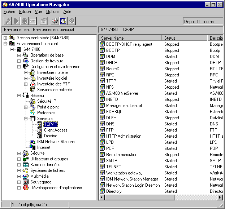Screen dimensions: 225x209
Task: Click the icon beside FTP server
Action: (102, 130)
